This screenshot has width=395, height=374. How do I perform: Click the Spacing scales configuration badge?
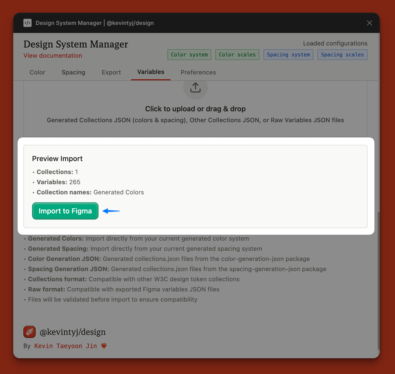[342, 54]
